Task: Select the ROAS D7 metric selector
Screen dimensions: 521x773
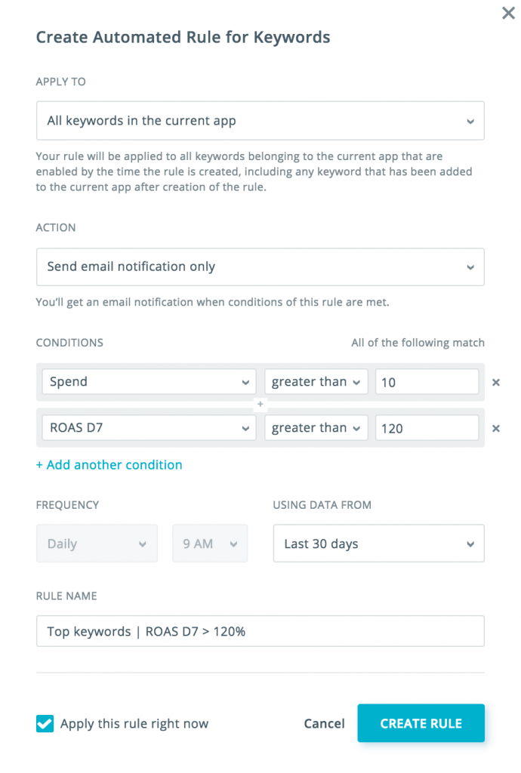Action: click(148, 428)
